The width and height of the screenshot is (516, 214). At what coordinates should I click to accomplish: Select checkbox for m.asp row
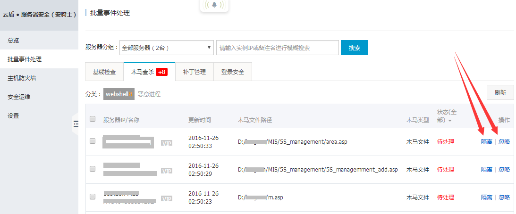pos(93,197)
